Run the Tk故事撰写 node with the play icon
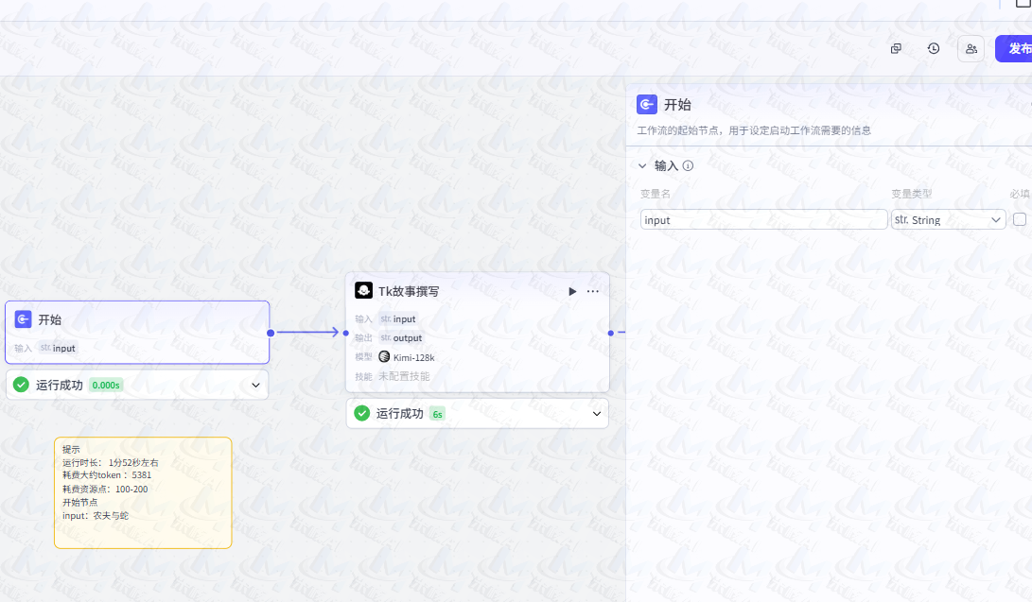 pyautogui.click(x=572, y=291)
